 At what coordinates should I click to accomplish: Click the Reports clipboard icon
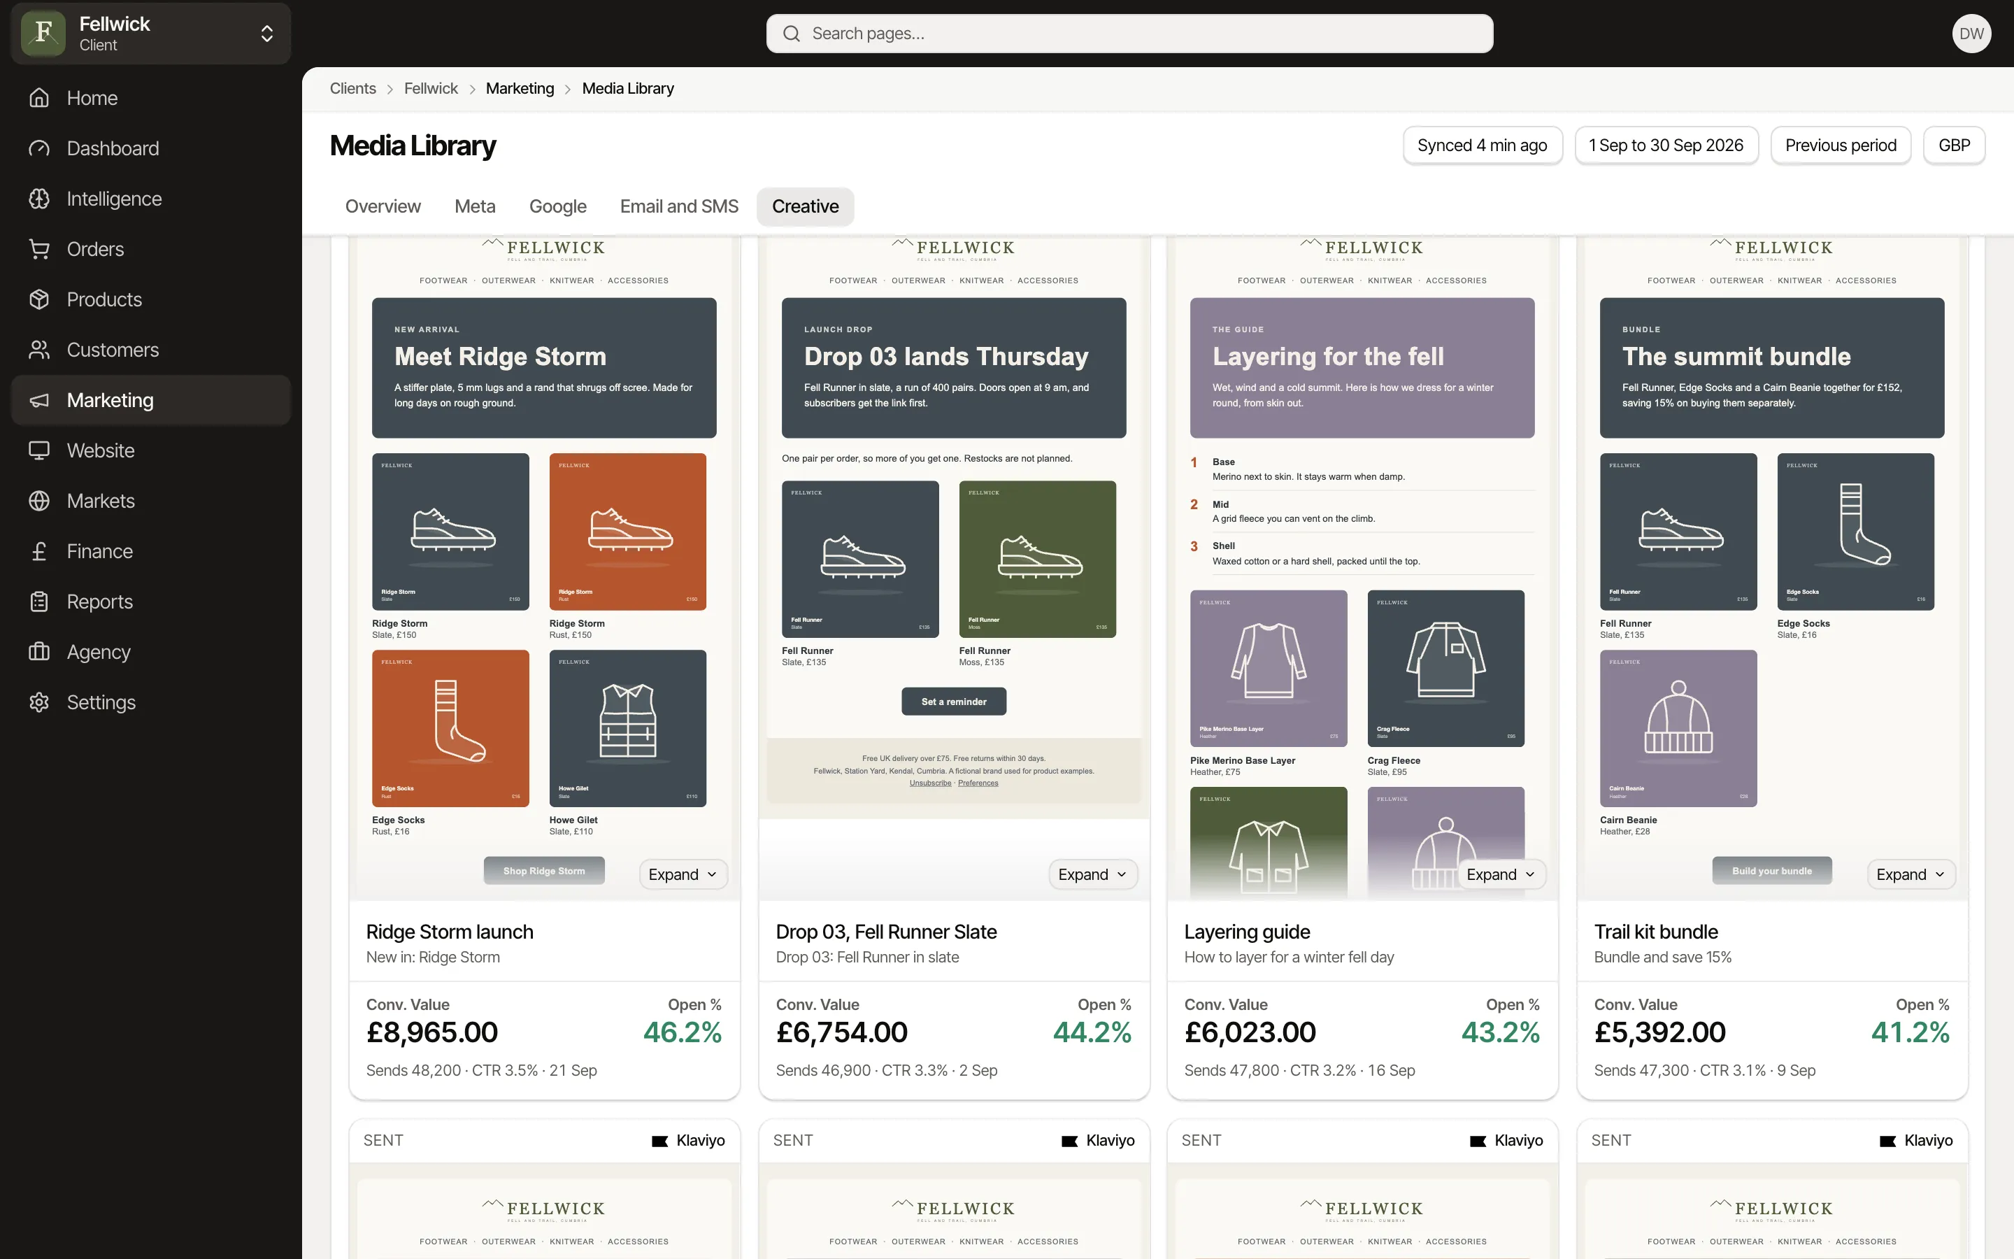pos(39,602)
